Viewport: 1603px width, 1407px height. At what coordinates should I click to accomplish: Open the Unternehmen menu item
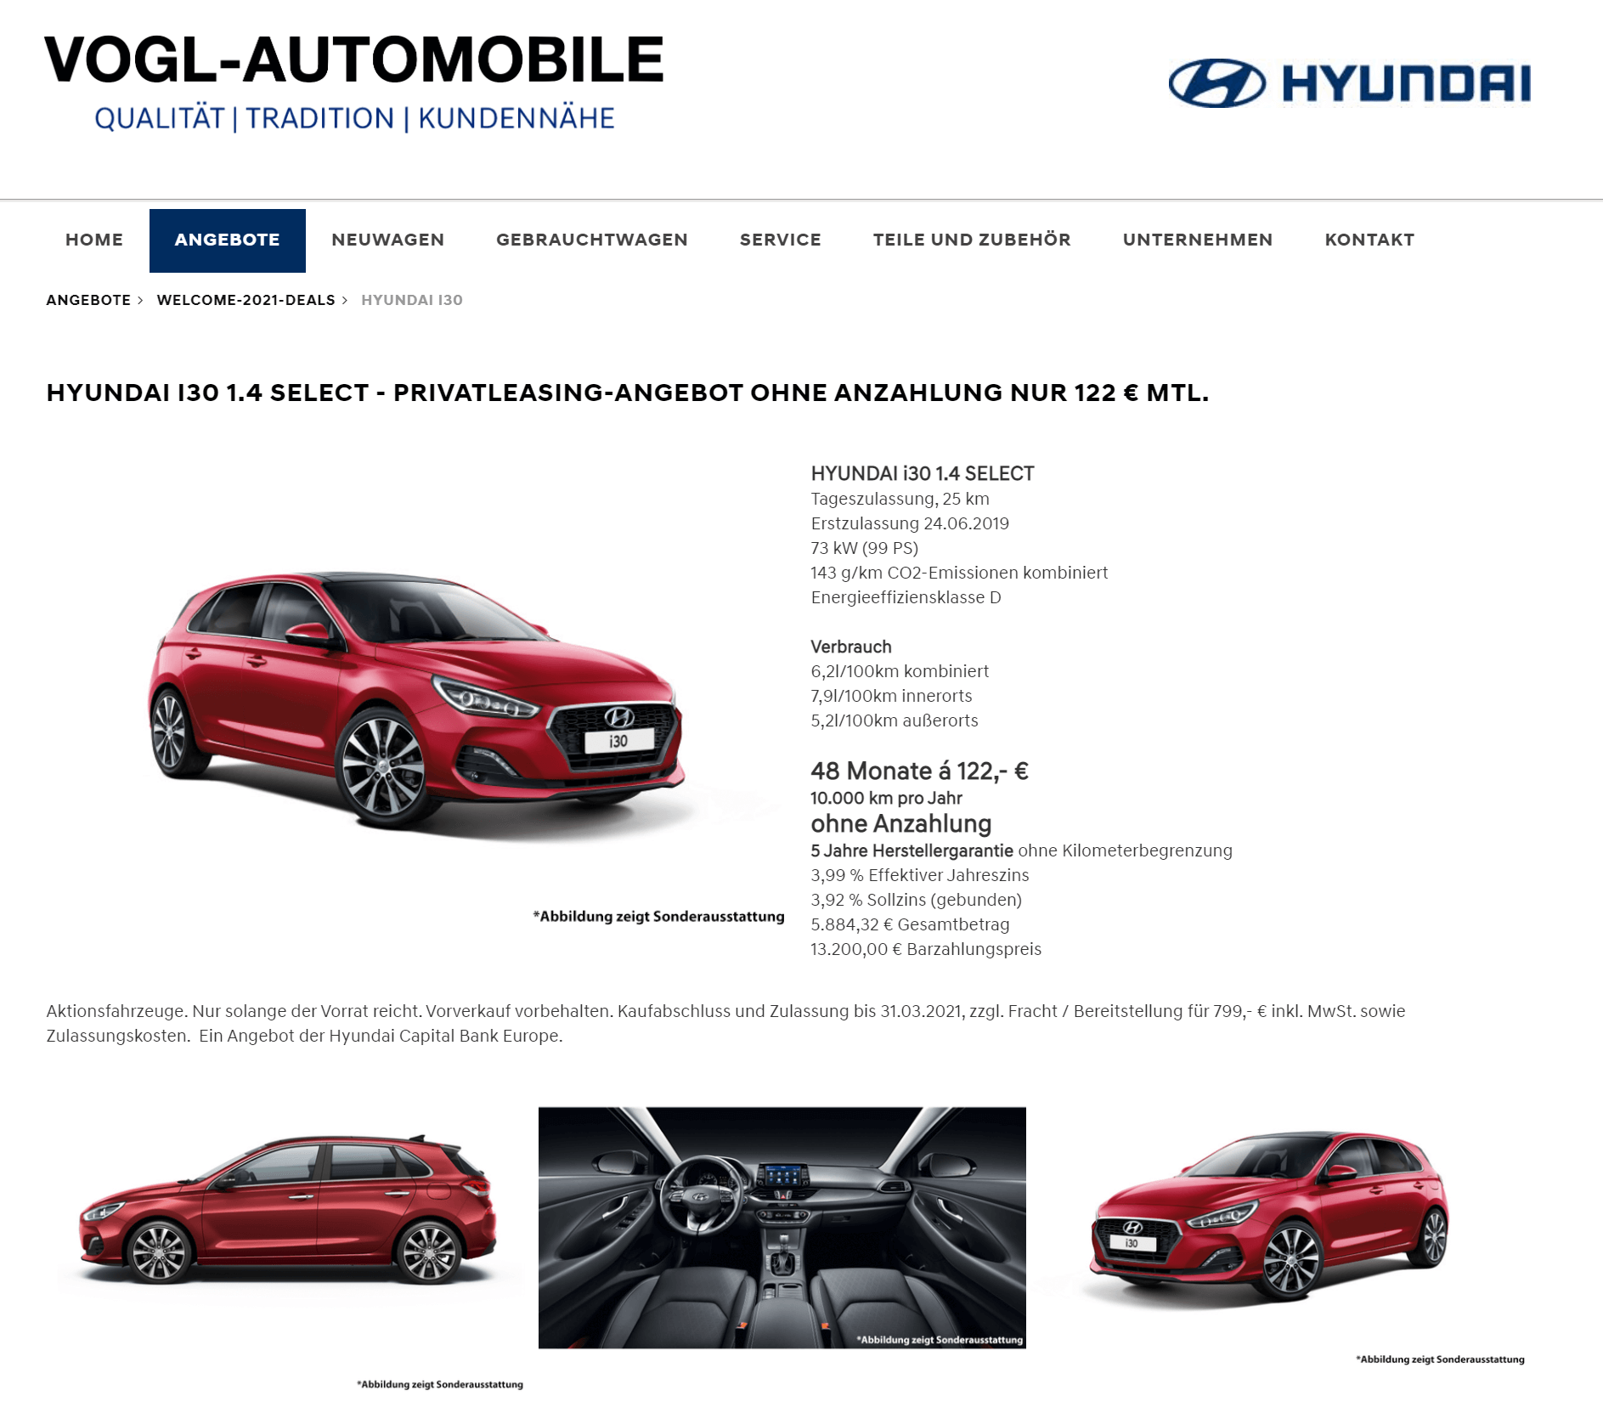pyautogui.click(x=1197, y=240)
